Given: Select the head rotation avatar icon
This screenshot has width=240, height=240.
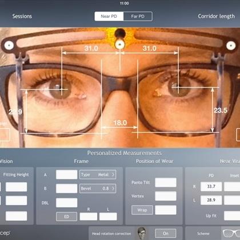Looking at the screenshot, I should click(142, 233).
